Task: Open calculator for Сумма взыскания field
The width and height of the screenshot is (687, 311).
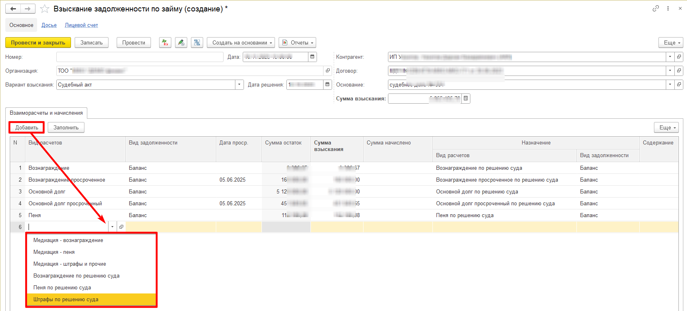Action: click(x=465, y=98)
